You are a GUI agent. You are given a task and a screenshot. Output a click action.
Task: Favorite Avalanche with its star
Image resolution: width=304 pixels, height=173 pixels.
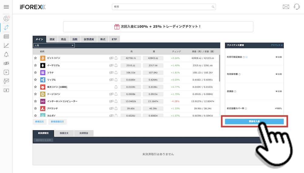(x=35, y=108)
